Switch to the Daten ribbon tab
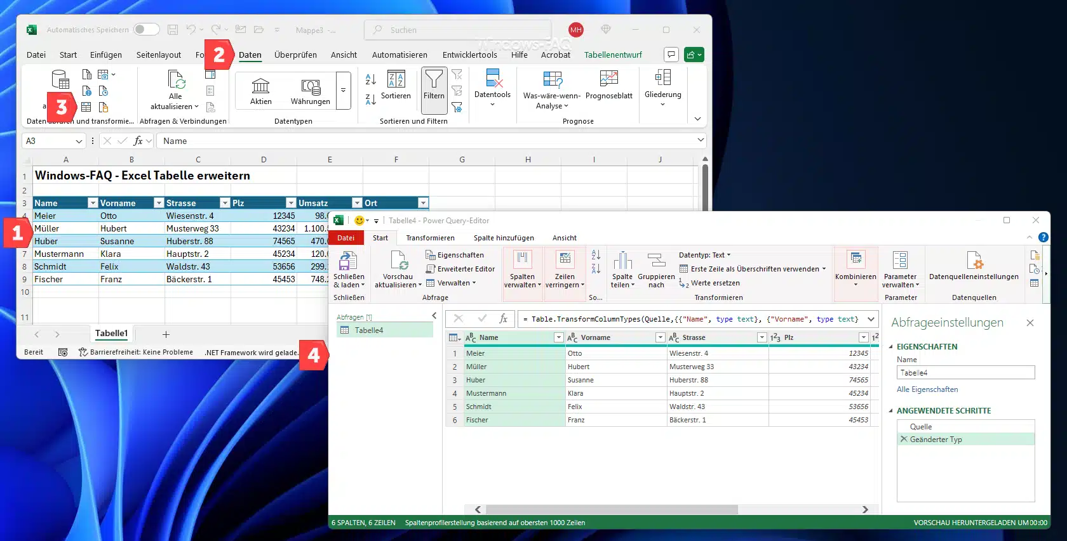Image resolution: width=1067 pixels, height=541 pixels. [x=250, y=55]
